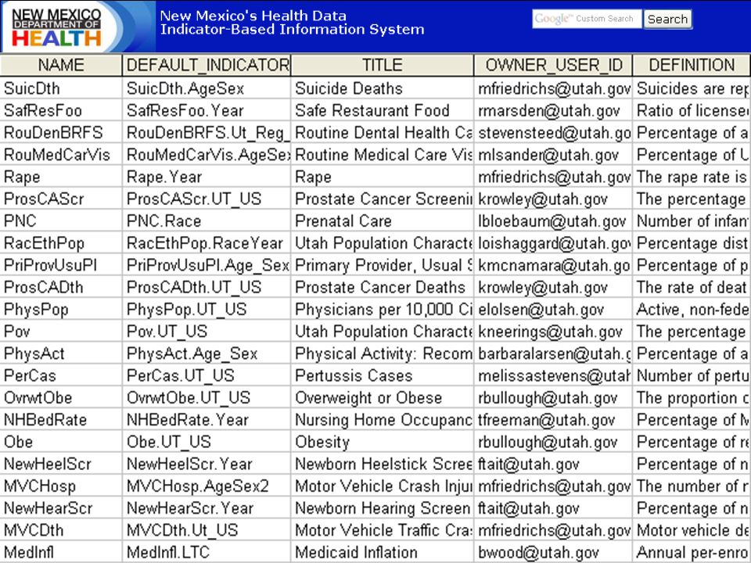Click the RouMedCarVis name cell
This screenshot has height=563, width=751.
click(61, 155)
